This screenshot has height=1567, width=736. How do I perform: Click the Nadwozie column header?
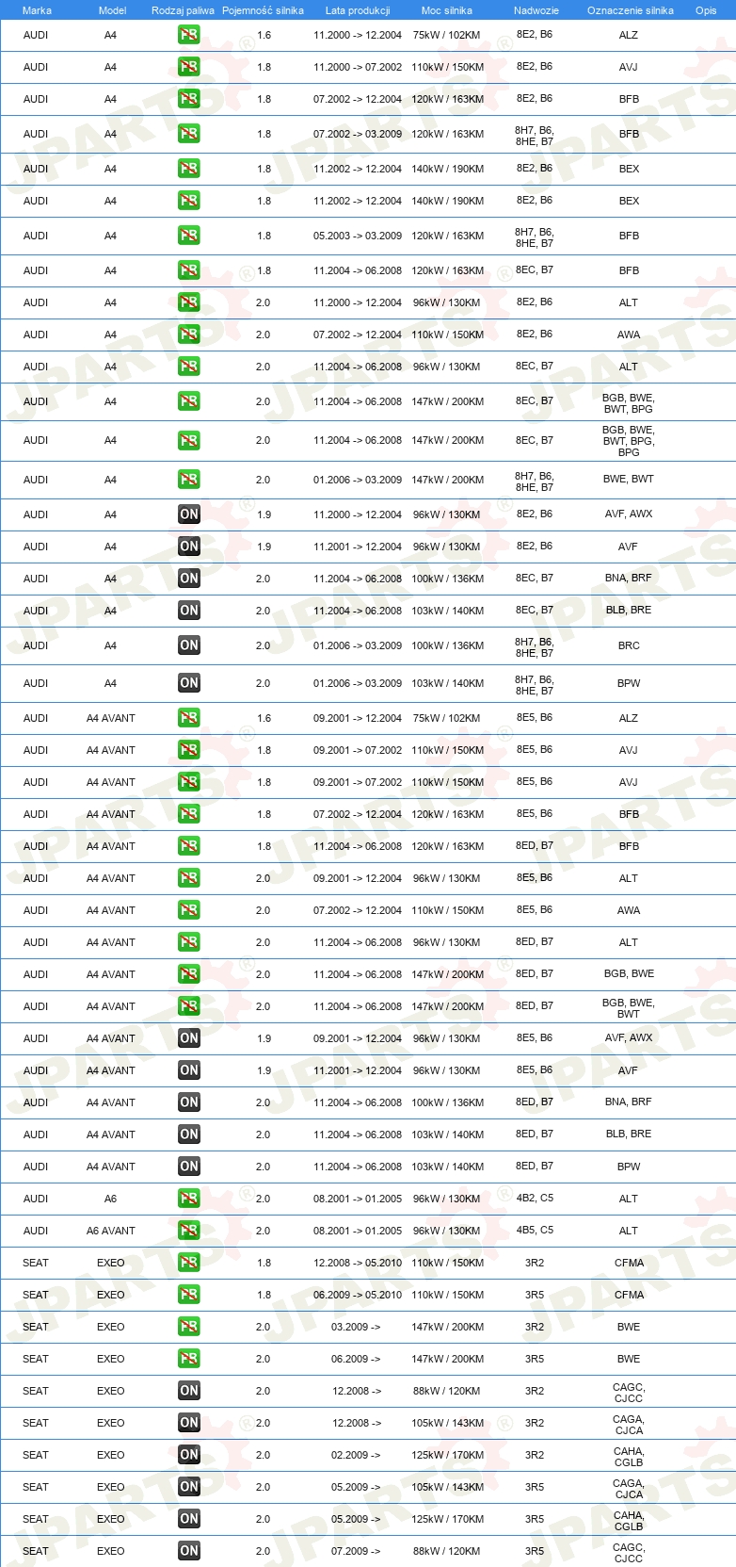(x=536, y=10)
